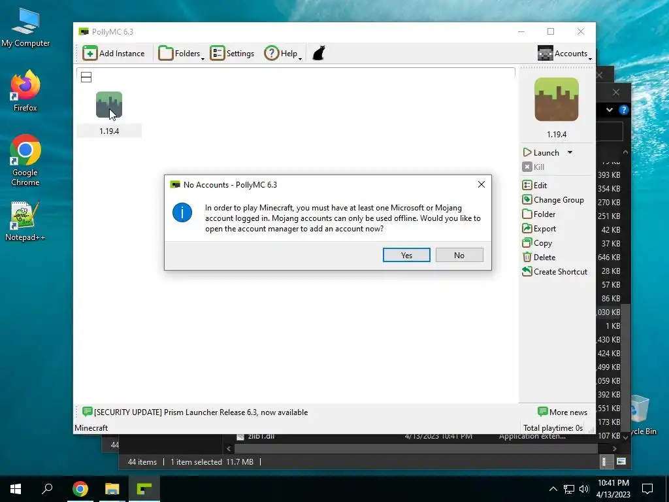Open PollyMC Settings

(232, 54)
